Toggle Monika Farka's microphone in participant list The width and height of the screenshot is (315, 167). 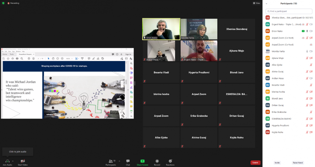coord(307,51)
